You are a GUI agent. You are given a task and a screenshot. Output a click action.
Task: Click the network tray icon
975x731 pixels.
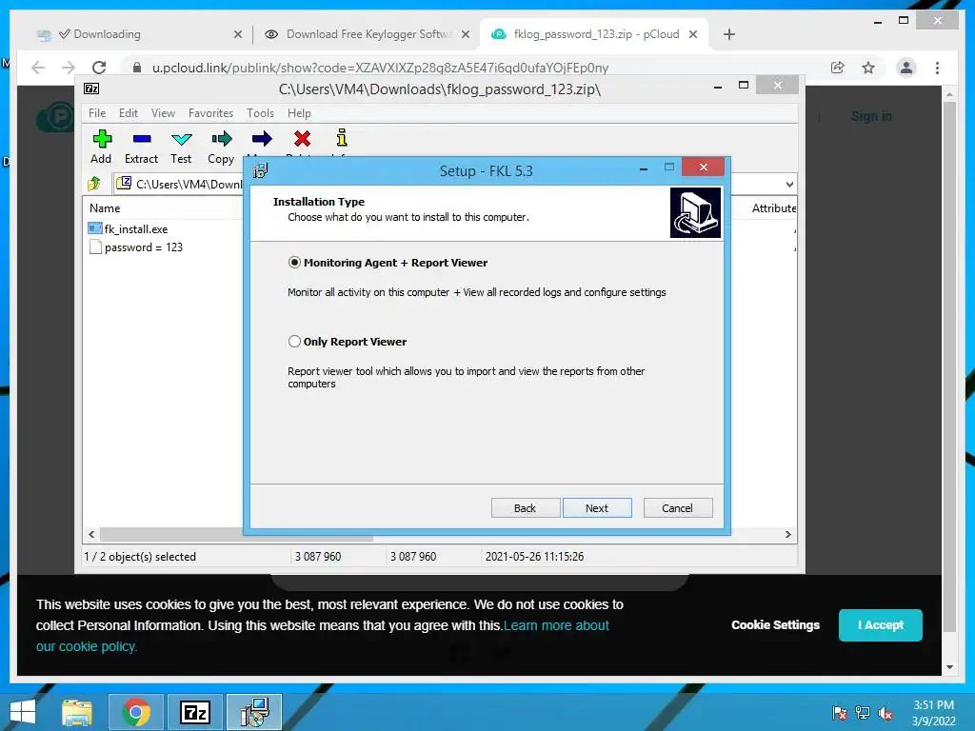coord(863,713)
